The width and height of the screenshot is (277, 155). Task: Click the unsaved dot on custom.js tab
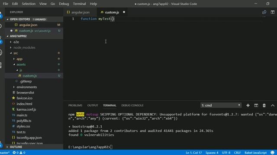[124, 12]
